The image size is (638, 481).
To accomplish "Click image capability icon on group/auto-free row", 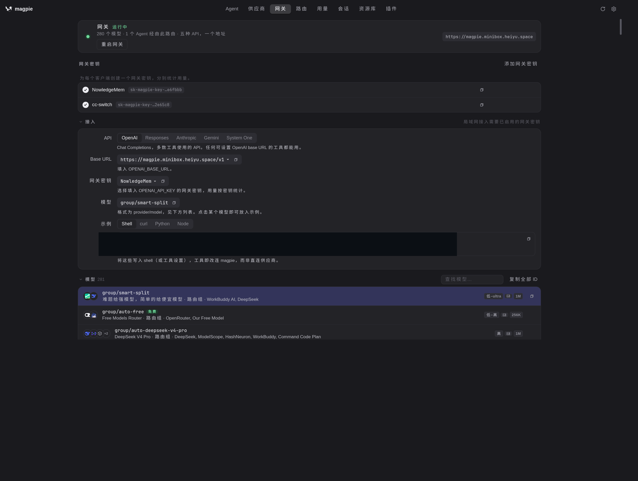I will 504,315.
